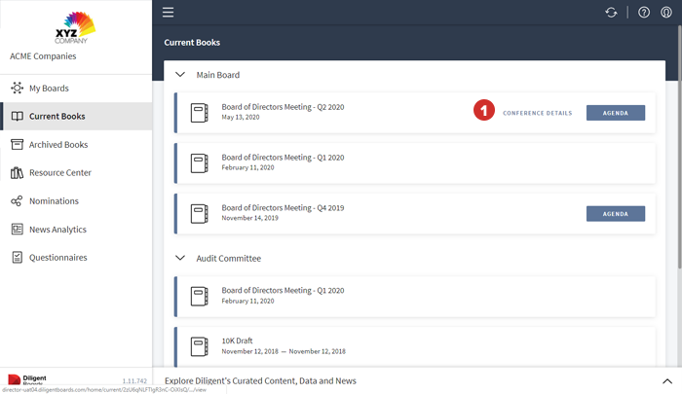Open the Questionnaires section
The image size is (682, 394).
point(57,258)
